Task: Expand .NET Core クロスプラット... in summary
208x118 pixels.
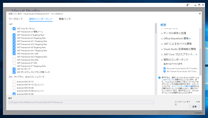Action: point(162,55)
